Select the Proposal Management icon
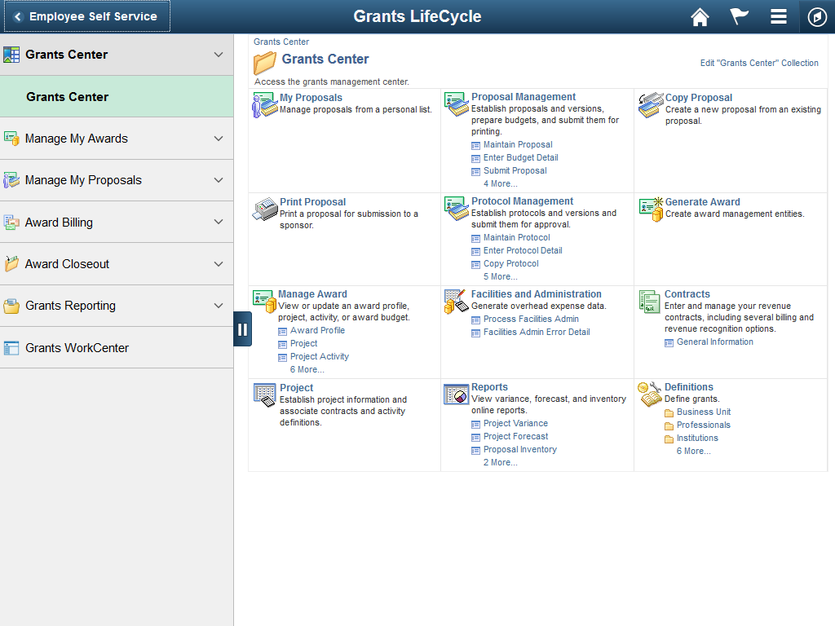The height and width of the screenshot is (626, 835). tap(456, 102)
